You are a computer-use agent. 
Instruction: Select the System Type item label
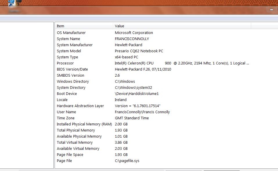click(x=67, y=57)
